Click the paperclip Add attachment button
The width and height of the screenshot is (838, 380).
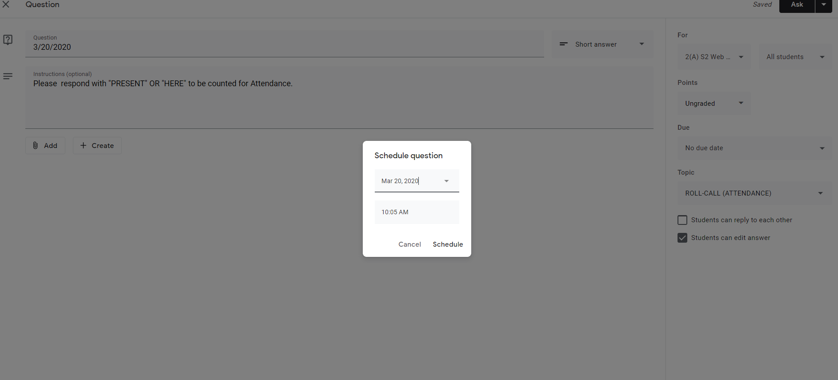(x=45, y=146)
